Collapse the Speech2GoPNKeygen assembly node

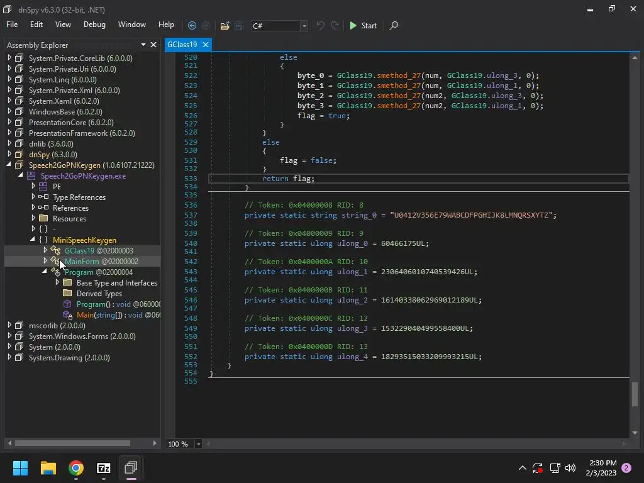pos(9,165)
